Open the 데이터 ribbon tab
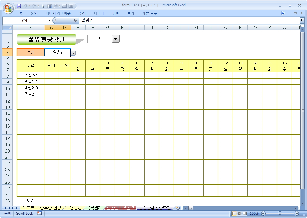The height and width of the screenshot is (218, 307). pyautogui.click(x=99, y=13)
